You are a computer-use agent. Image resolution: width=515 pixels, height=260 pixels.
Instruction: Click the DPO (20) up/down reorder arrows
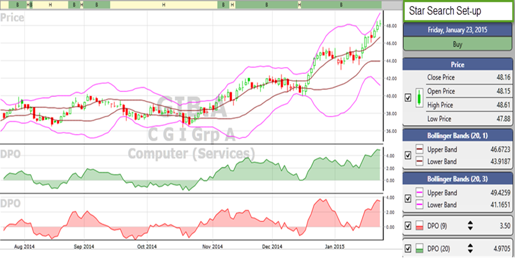pyautogui.click(x=470, y=249)
